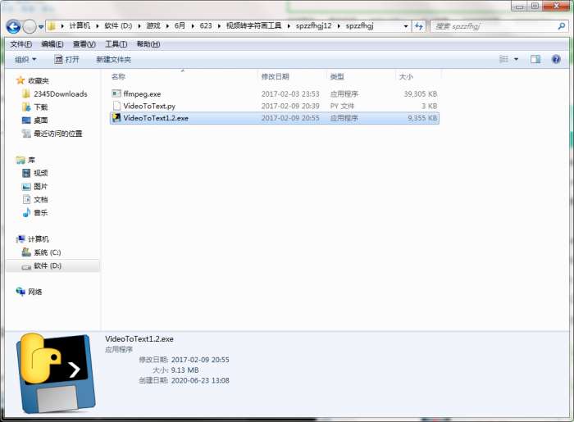Select 623 in the address breadcrumb
The image size is (574, 422).
click(206, 25)
